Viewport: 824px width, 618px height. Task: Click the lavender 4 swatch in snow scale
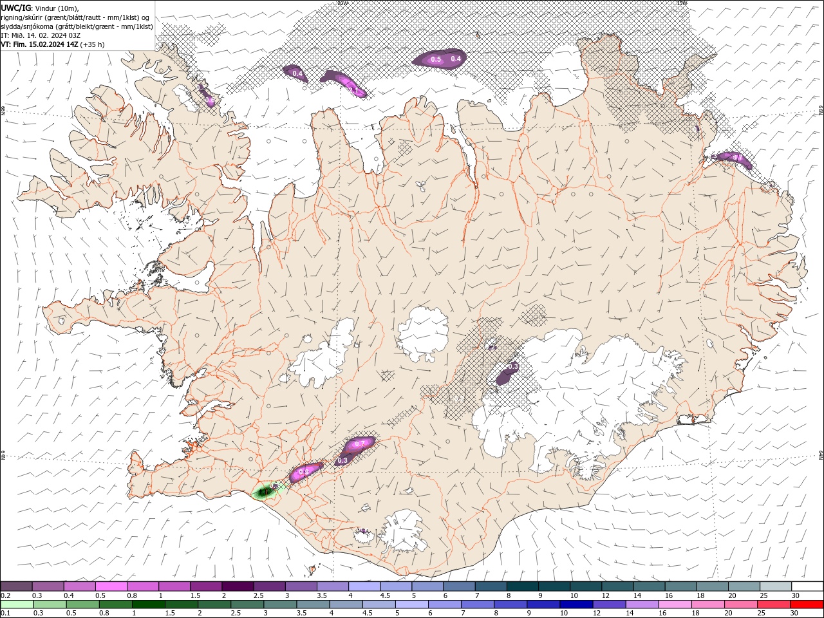(363, 586)
